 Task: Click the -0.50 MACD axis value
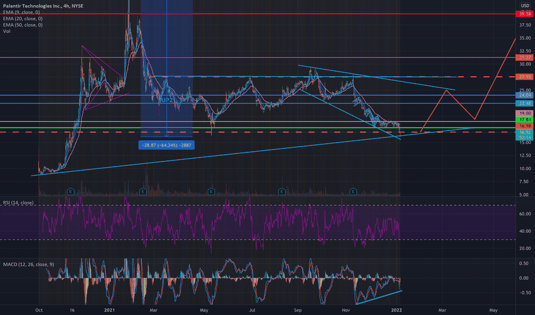point(525,293)
